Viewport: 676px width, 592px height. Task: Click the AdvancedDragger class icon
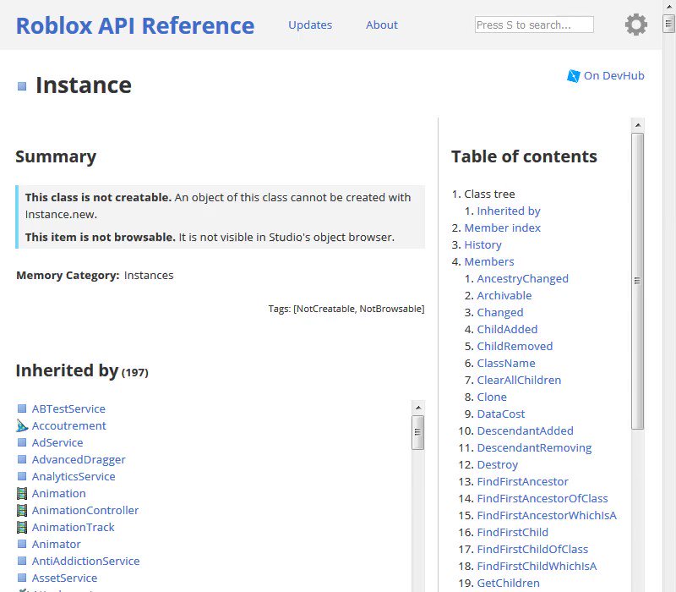tap(22, 459)
